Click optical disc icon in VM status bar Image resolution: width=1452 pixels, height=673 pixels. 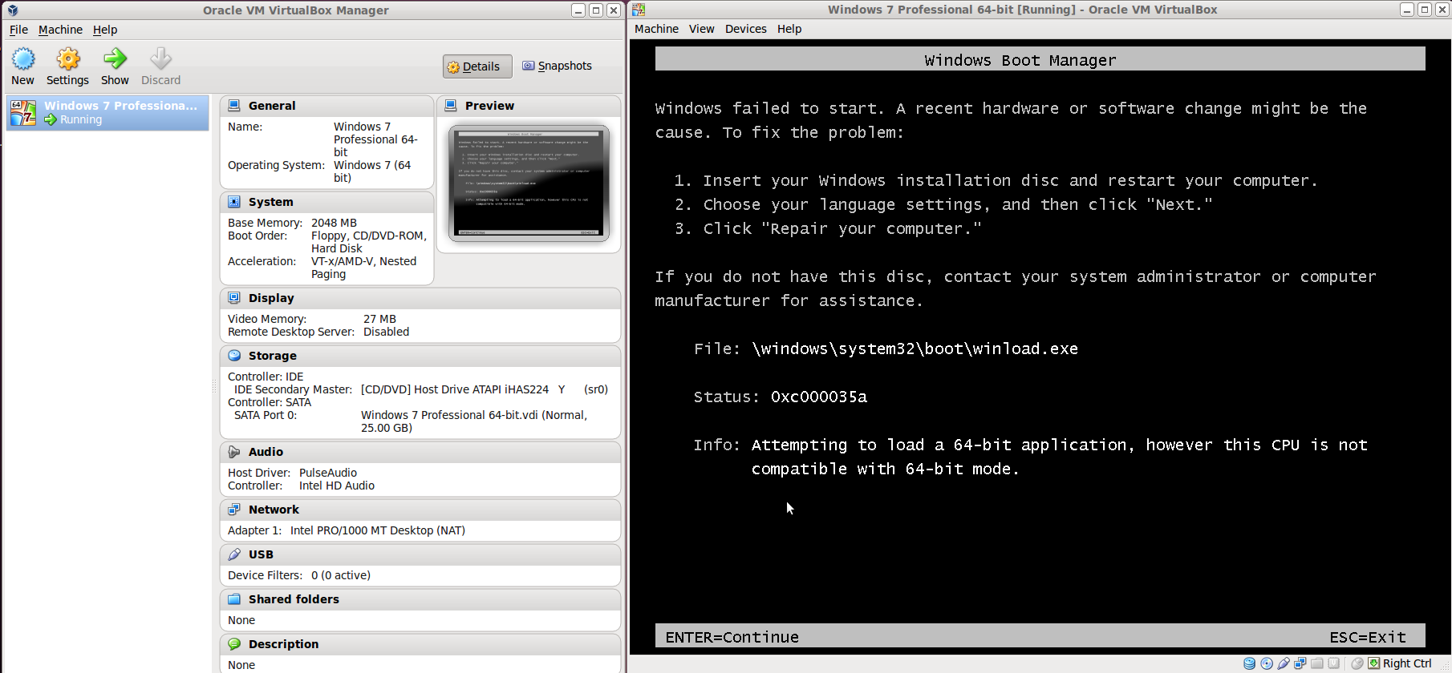pyautogui.click(x=1267, y=663)
